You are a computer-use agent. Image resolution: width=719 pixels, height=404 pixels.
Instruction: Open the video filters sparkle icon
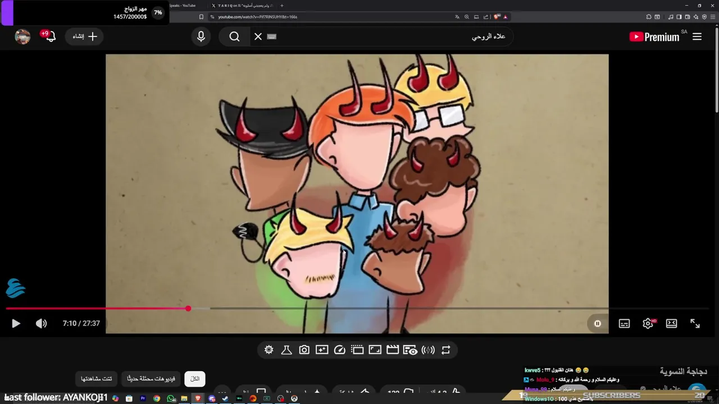pos(322,350)
